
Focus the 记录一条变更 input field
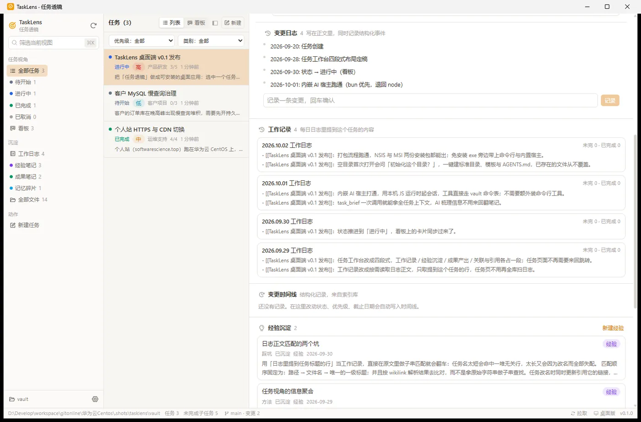coord(430,100)
